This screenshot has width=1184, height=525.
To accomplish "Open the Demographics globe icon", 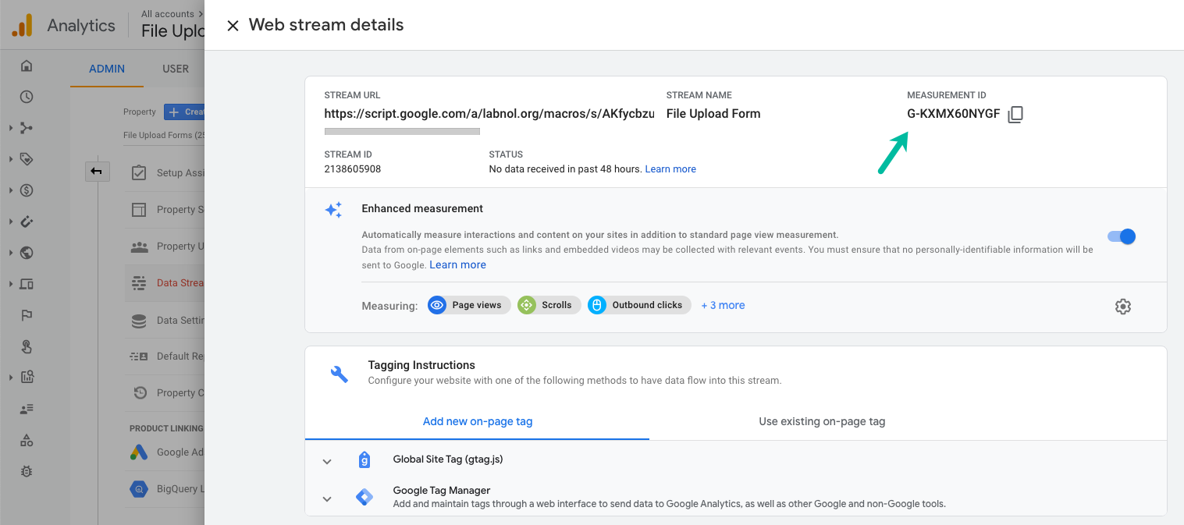I will tap(27, 253).
